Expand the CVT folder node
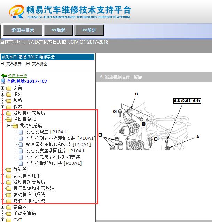The height and width of the screenshot is (222, 212). tap(2, 220)
